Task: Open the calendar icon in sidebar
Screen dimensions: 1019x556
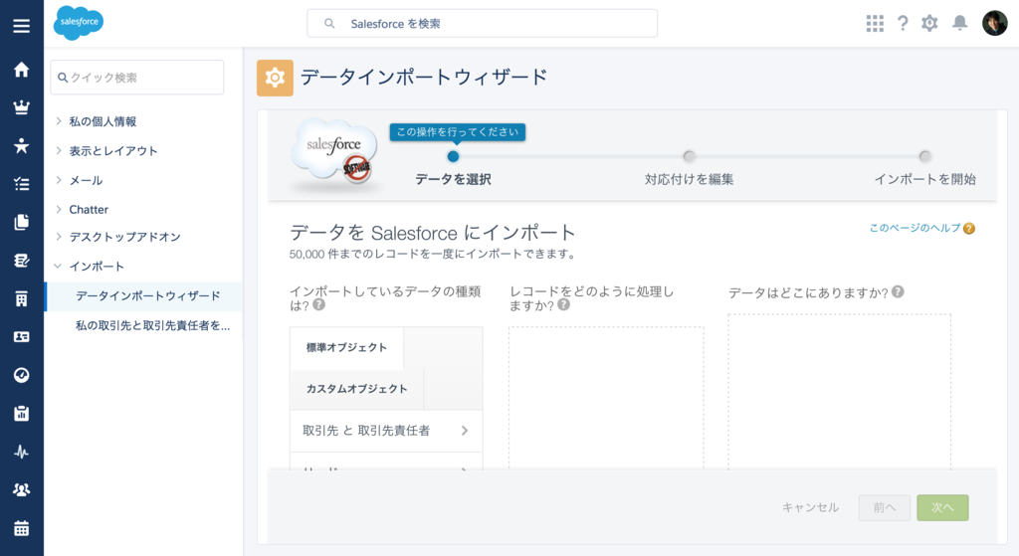Action: (22, 528)
